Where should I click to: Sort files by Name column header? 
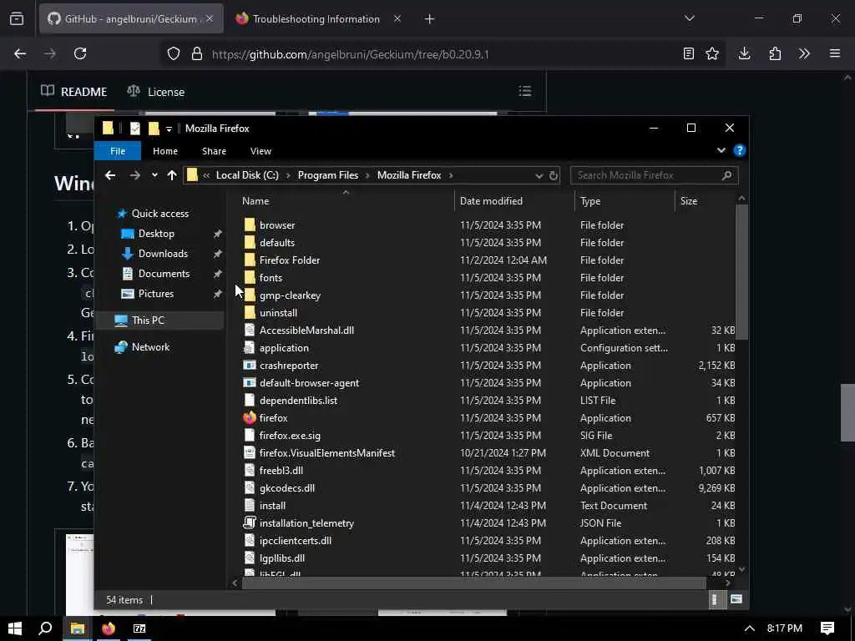coord(255,201)
